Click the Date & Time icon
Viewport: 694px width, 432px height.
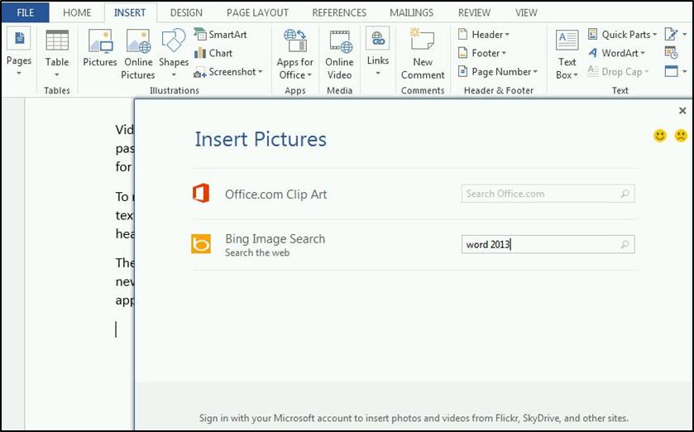pyautogui.click(x=672, y=53)
